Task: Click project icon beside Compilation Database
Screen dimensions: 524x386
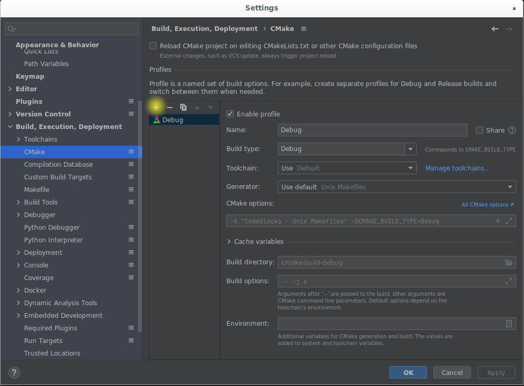Action: coord(132,164)
